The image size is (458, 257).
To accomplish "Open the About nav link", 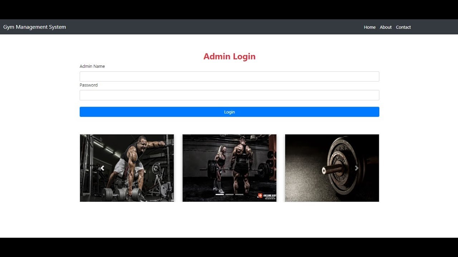I will (x=386, y=27).
